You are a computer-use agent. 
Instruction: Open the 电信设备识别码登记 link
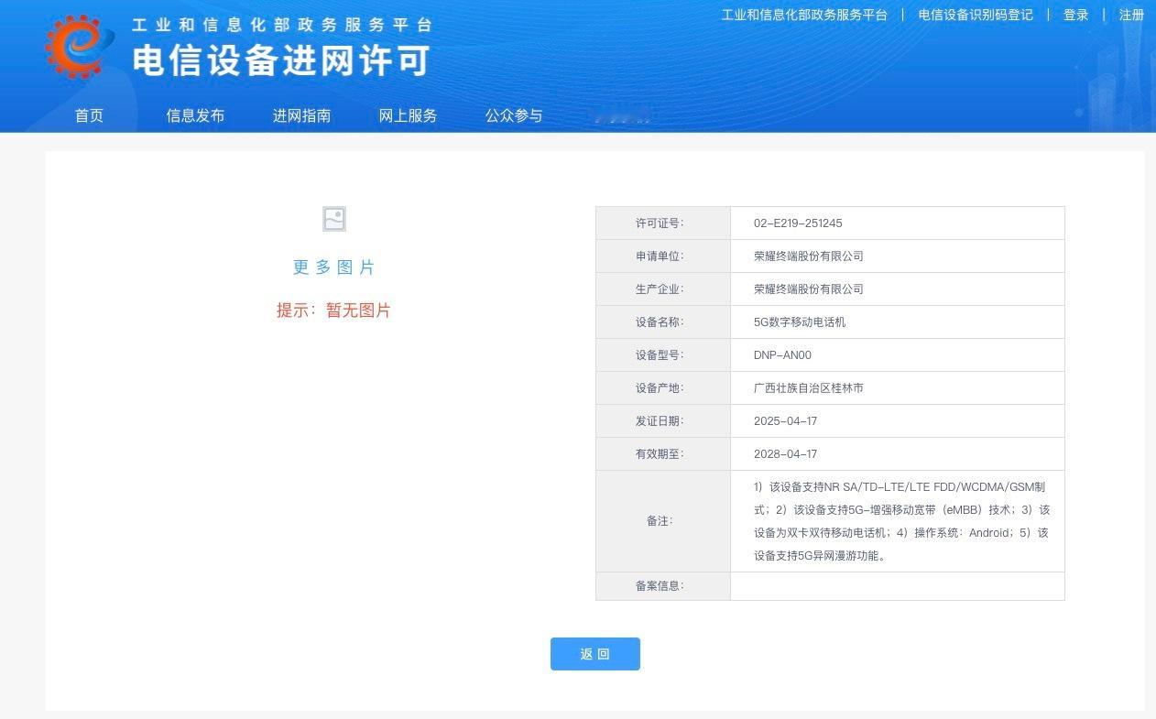976,15
